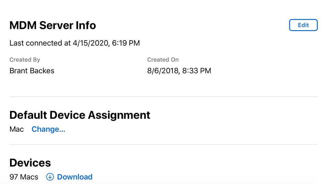Open the Change... default assignment link
324x184 pixels.
coord(48,129)
